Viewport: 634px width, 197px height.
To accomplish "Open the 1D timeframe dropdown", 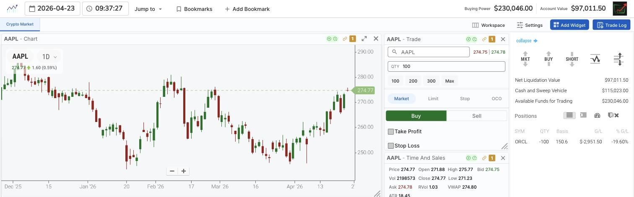I will (49, 57).
